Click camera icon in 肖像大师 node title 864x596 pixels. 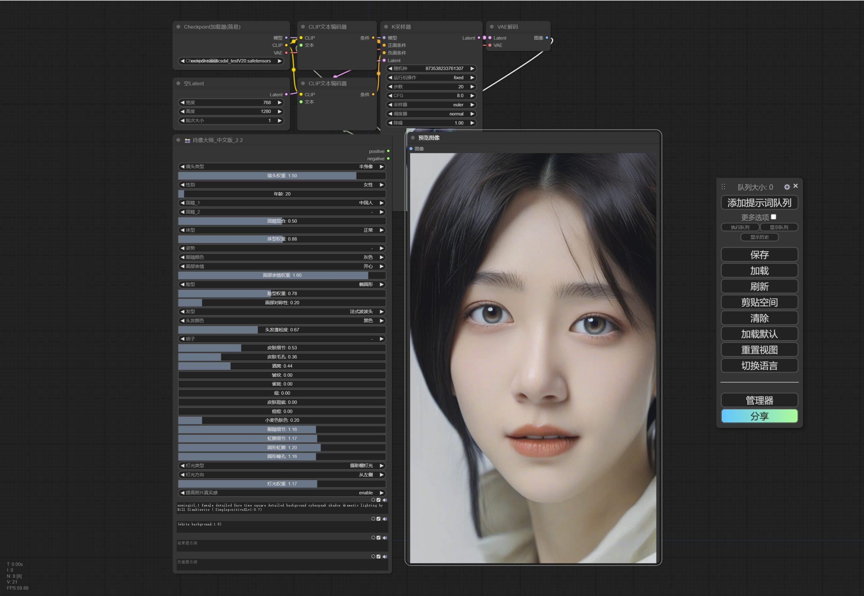[x=188, y=140]
